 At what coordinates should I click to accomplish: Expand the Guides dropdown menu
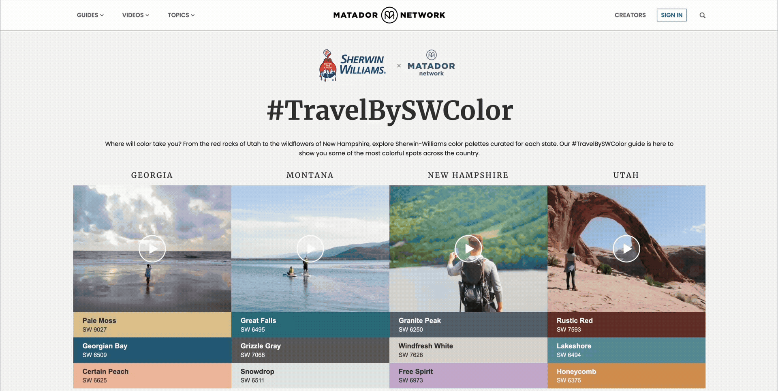point(90,15)
